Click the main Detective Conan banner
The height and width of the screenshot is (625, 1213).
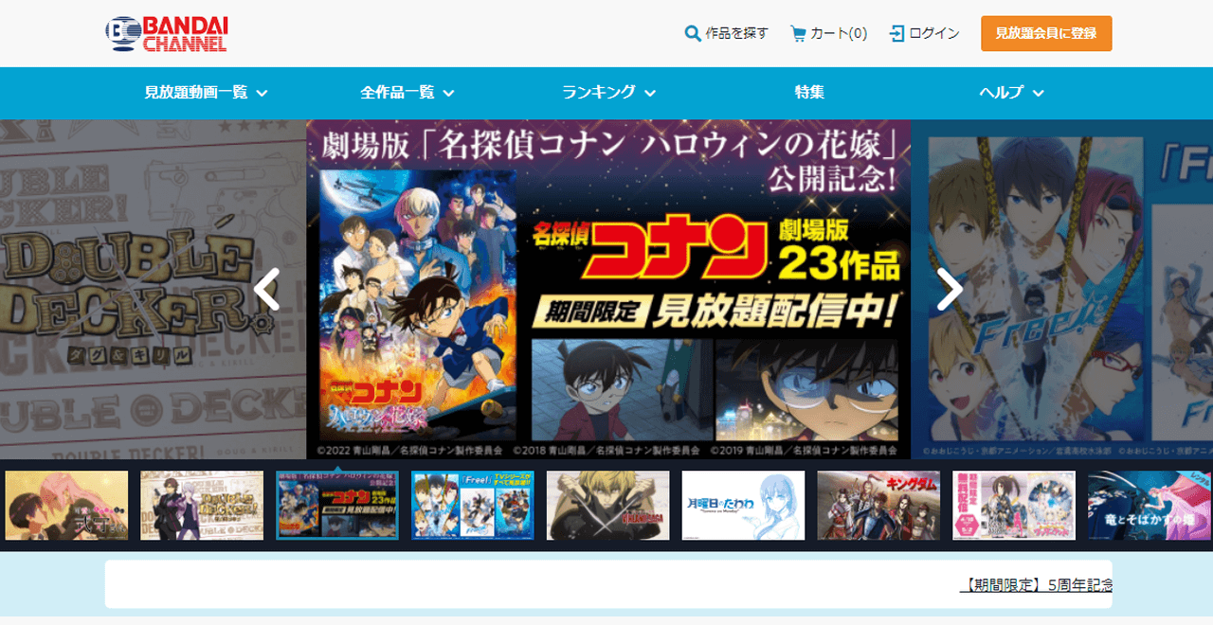pos(608,290)
